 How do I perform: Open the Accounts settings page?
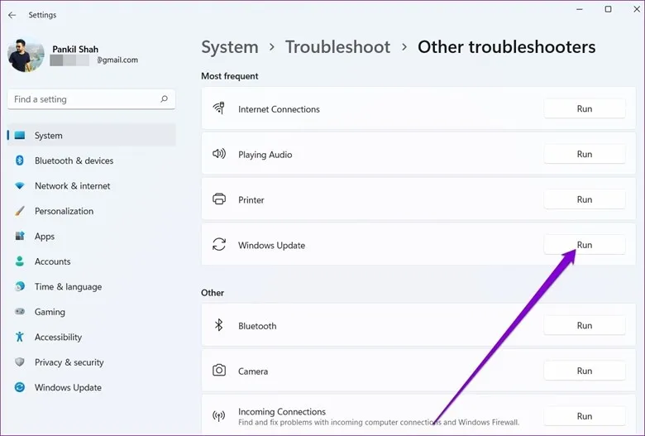pyautogui.click(x=52, y=261)
